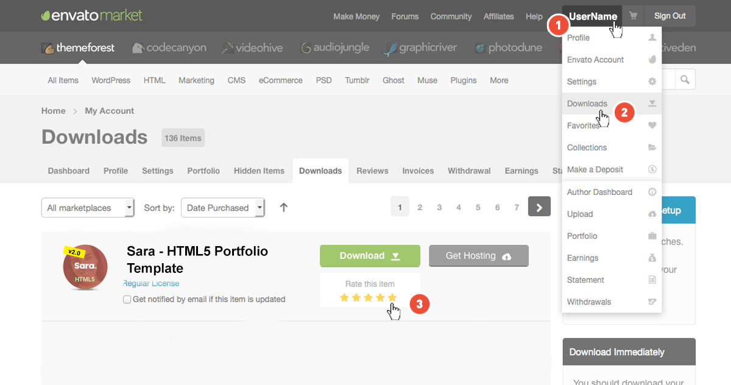The height and width of the screenshot is (385, 731).
Task: Click the Collections folder icon
Action: pyautogui.click(x=652, y=147)
